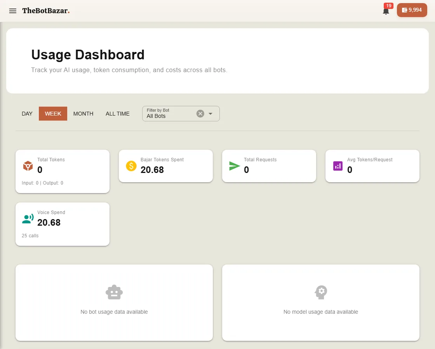Click the Usage Dashboard heading
The height and width of the screenshot is (349, 435).
click(x=88, y=55)
